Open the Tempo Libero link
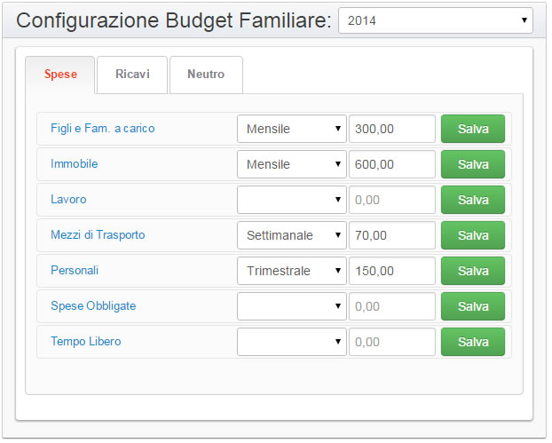Viewport: 552px width, 443px height. pos(86,342)
